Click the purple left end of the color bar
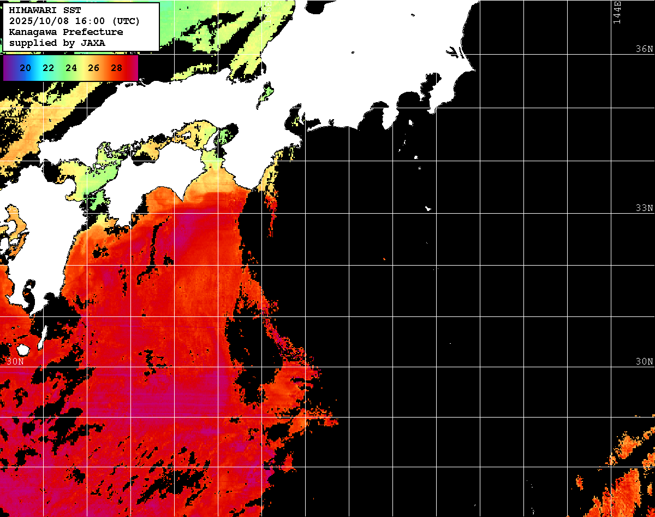 [8, 68]
